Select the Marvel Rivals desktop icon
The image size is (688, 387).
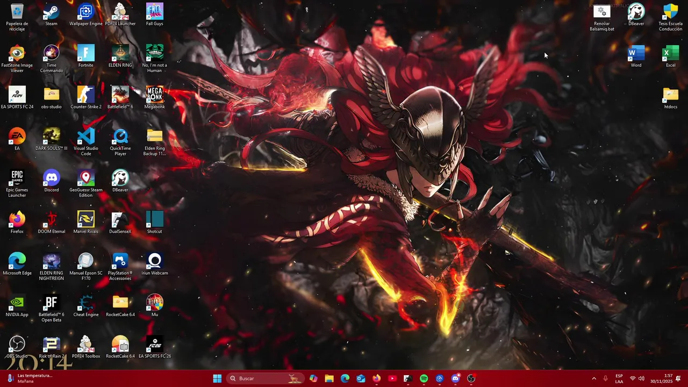pyautogui.click(x=85, y=222)
